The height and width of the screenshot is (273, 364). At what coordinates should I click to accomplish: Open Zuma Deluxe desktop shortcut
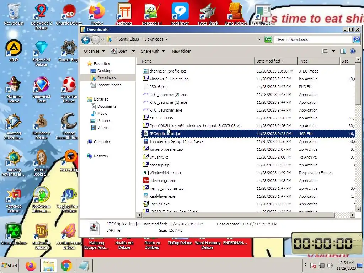click(235, 14)
